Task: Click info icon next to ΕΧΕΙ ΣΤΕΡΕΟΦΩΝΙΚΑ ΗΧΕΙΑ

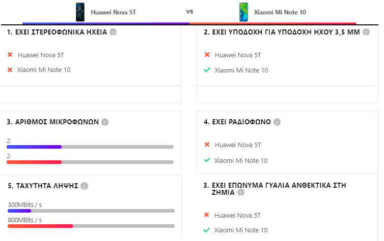Action: tap(113, 32)
